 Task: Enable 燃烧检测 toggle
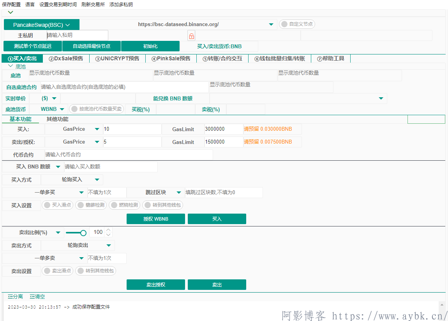pyautogui.click(x=125, y=205)
